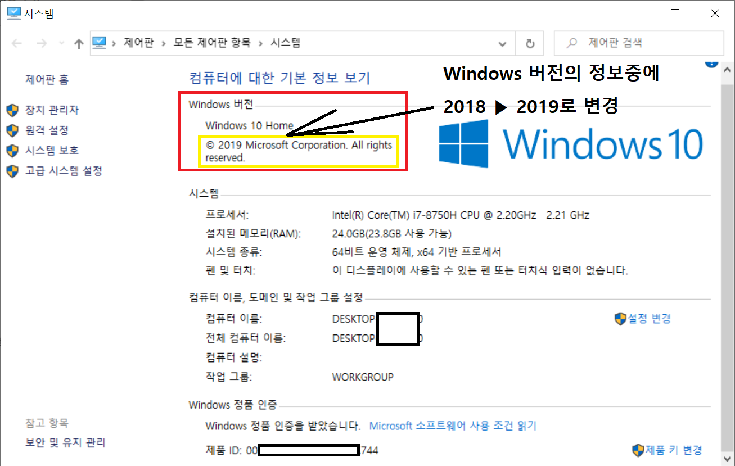735x466 pixels.
Task: Click shield icon beside 제품 키 변경
Action: [638, 450]
